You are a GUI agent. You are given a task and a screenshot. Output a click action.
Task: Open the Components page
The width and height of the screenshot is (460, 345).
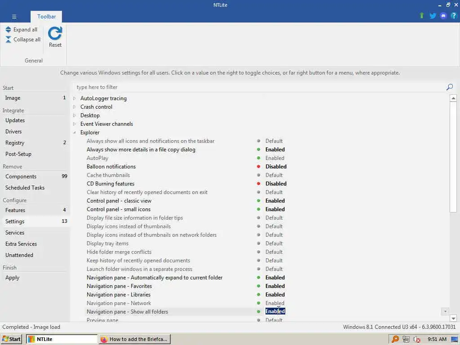[x=35, y=176]
